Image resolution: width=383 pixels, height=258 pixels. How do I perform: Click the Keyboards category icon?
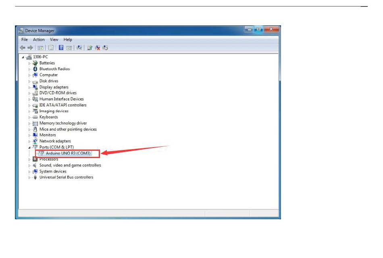[x=35, y=117]
